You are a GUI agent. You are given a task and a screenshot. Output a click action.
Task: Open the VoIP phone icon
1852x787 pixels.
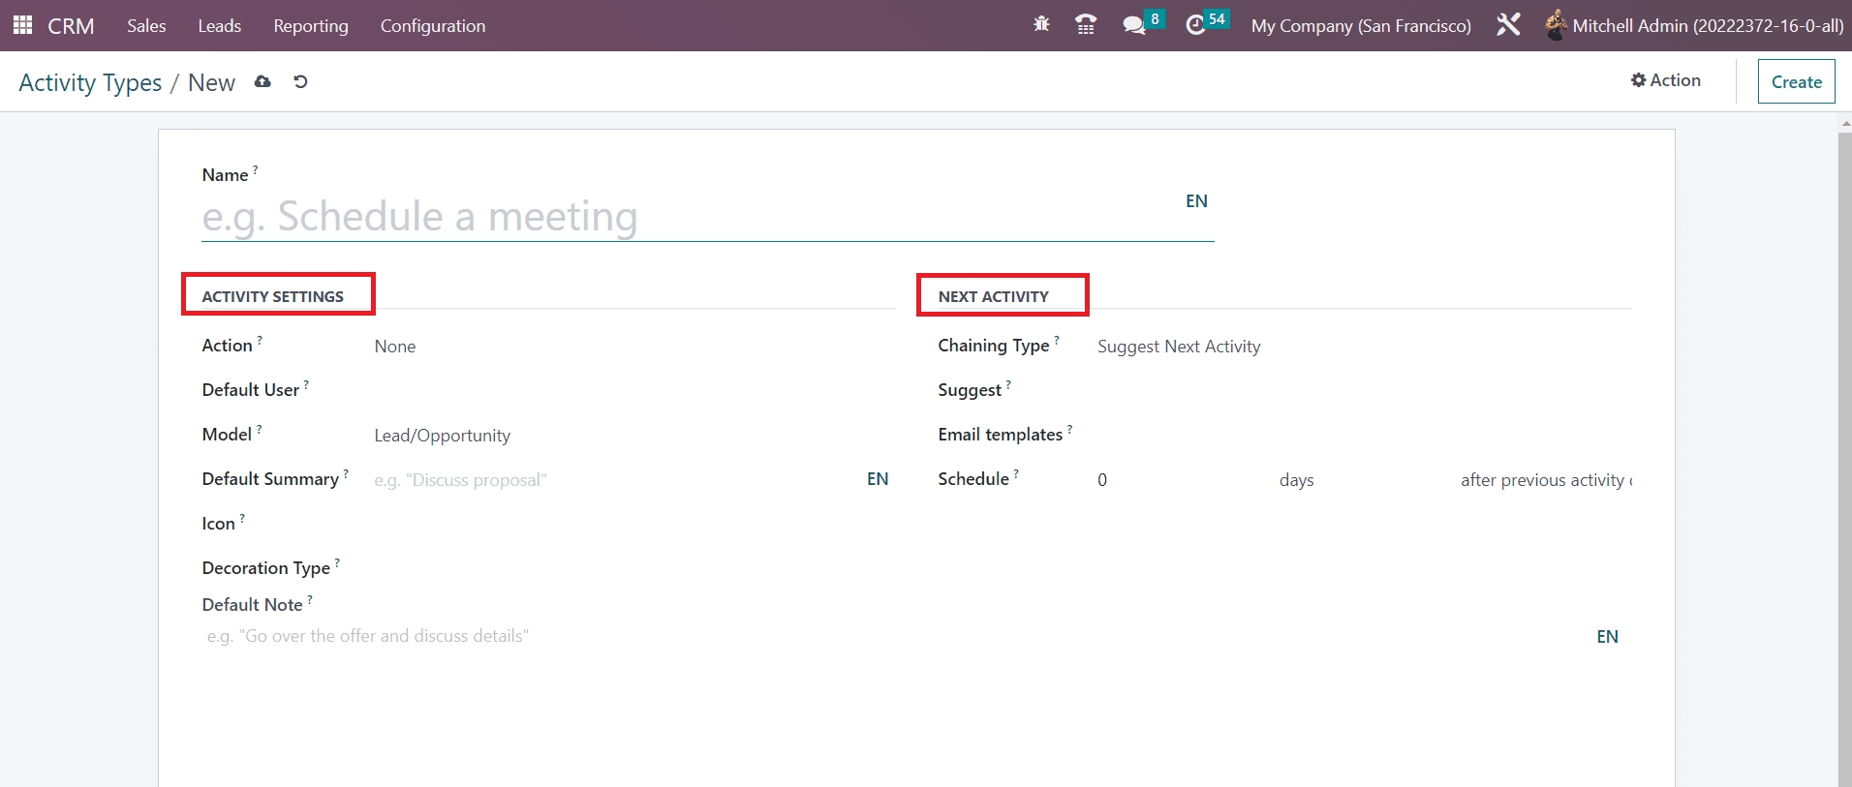tap(1086, 25)
